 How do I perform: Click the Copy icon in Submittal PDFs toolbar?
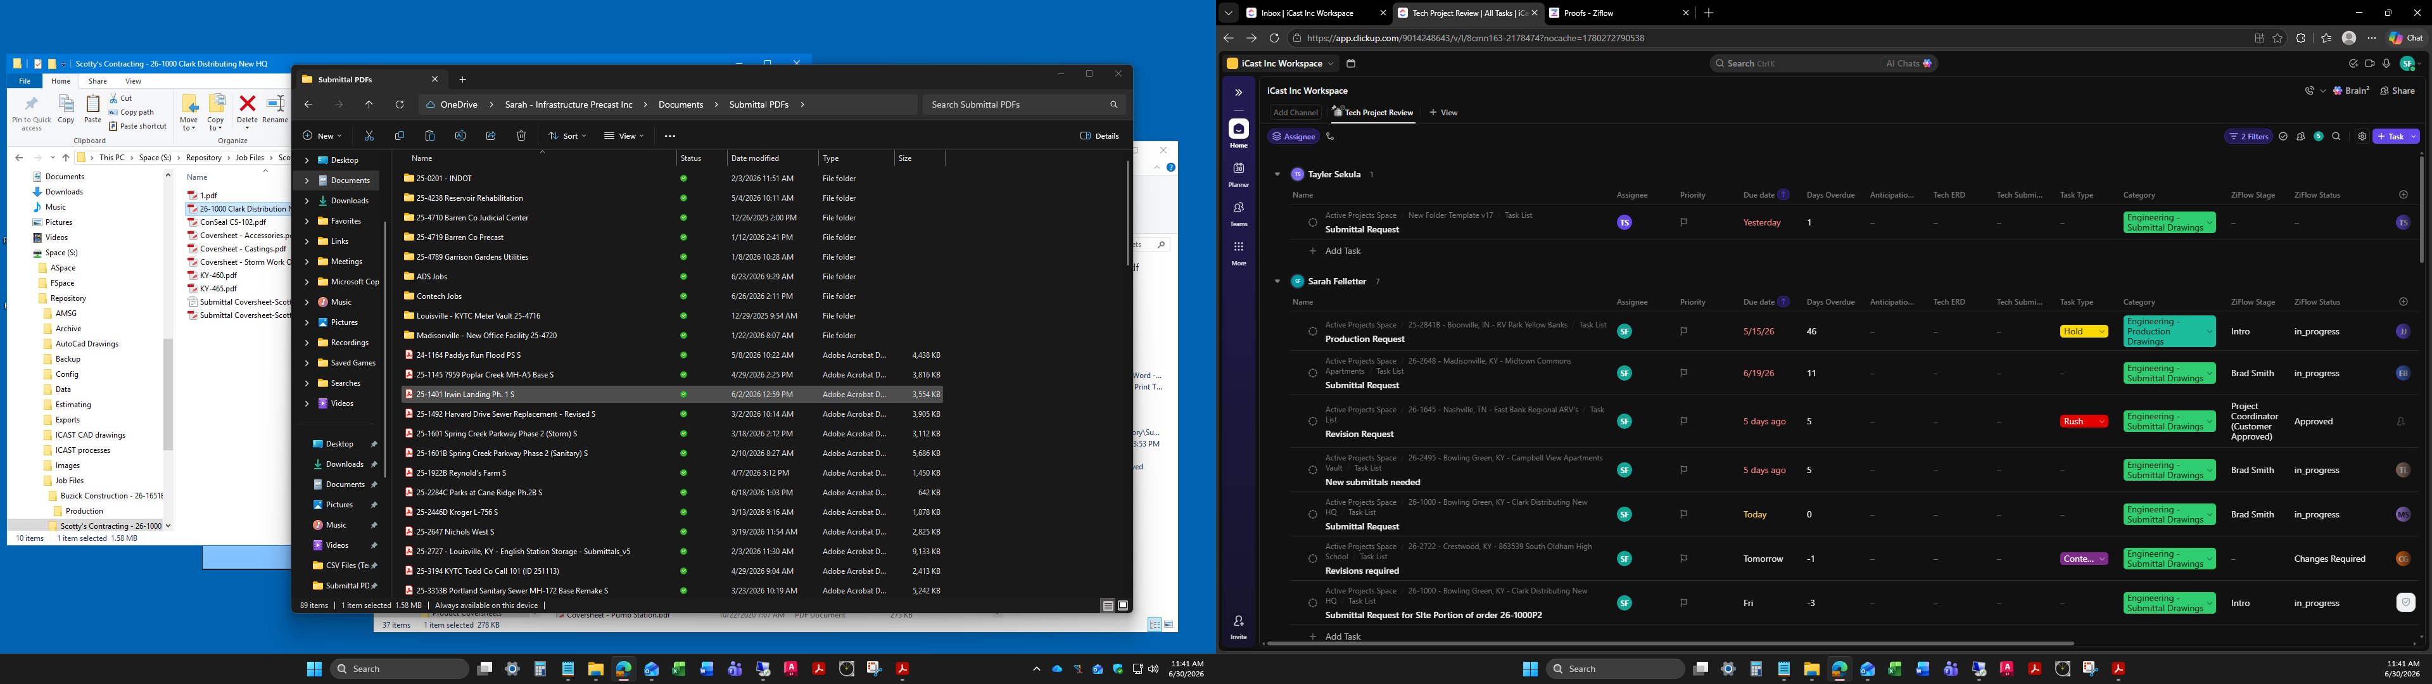[400, 136]
